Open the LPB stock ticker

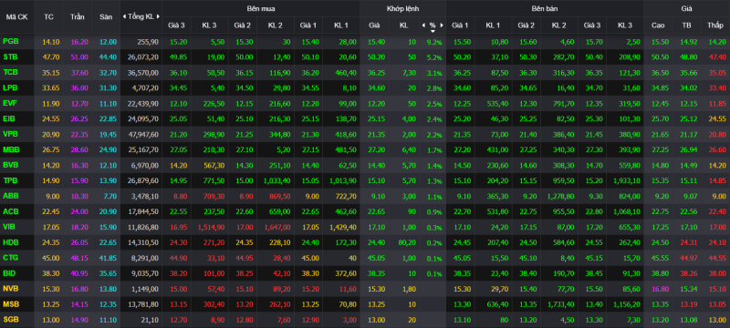(x=10, y=87)
